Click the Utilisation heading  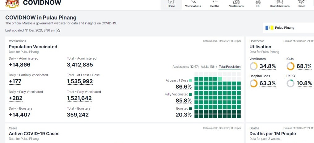[260, 47]
